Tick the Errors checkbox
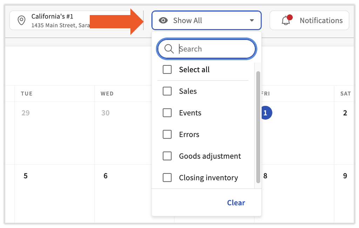Viewport: 359px width, 228px height. pyautogui.click(x=167, y=135)
